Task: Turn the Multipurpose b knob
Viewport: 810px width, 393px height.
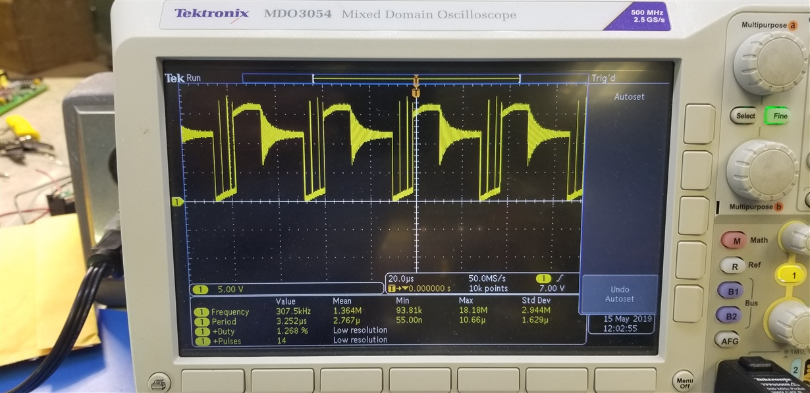Action: click(x=761, y=170)
